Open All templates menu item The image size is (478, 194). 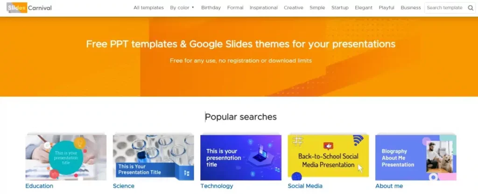148,8
